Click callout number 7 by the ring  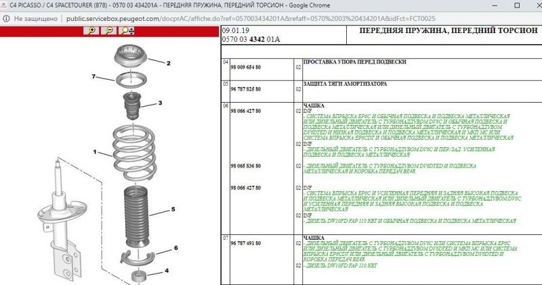[x=94, y=76]
